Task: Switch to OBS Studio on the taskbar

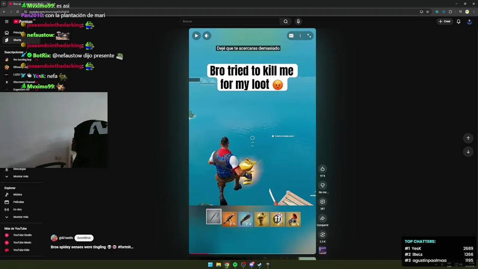Action: coord(243,265)
